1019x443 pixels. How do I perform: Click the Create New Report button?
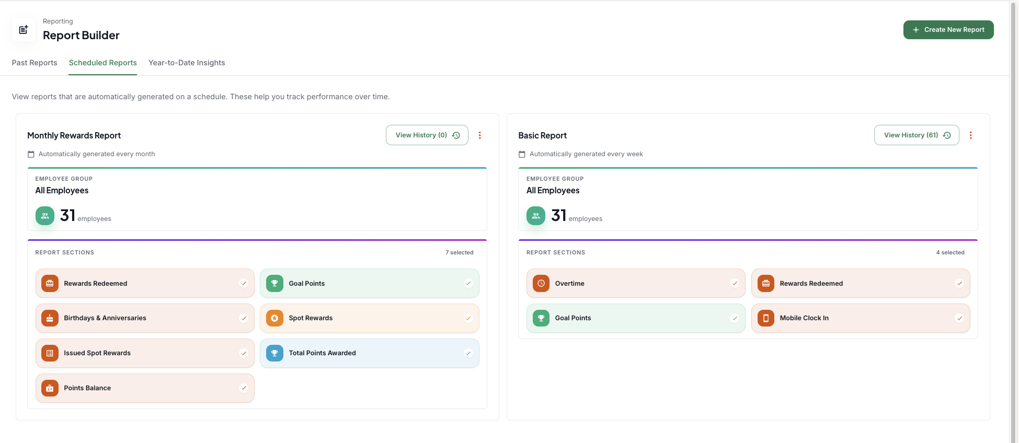(x=948, y=30)
